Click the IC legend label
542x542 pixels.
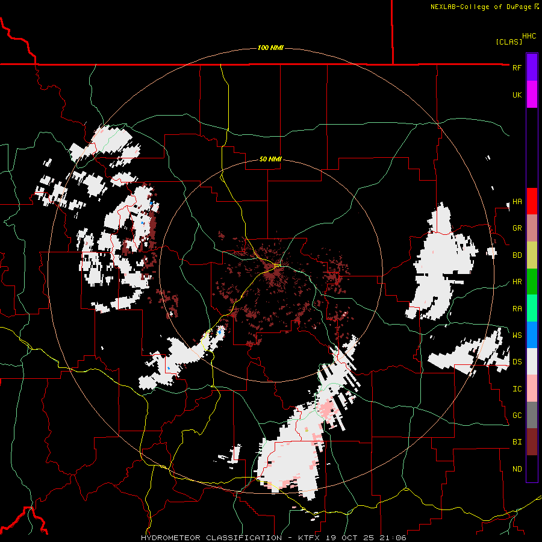click(517, 389)
